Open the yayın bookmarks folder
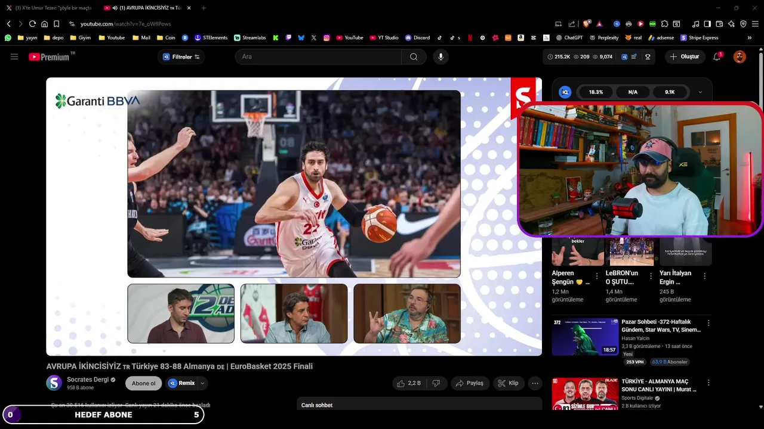Image resolution: width=764 pixels, height=429 pixels. pyautogui.click(x=27, y=38)
